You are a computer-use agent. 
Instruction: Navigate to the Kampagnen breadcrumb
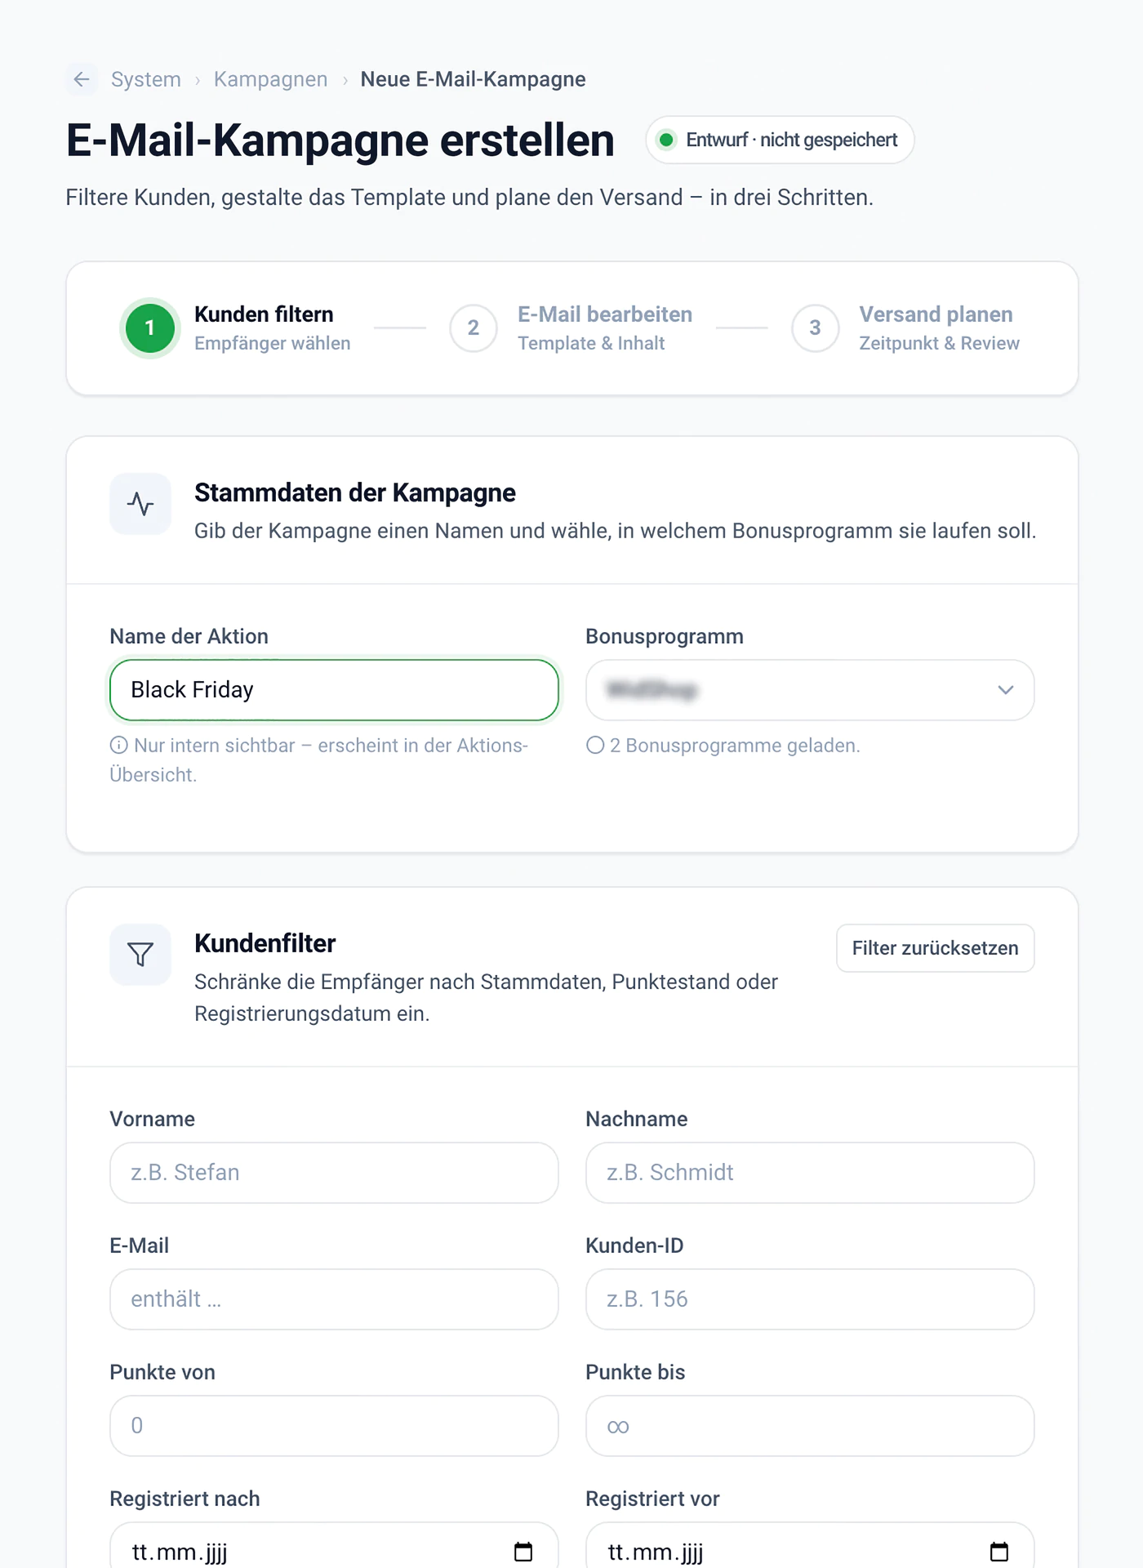(270, 79)
